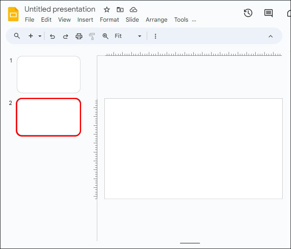291x249 pixels.
Task: Select the zoom magnifier tool
Action: (x=106, y=36)
